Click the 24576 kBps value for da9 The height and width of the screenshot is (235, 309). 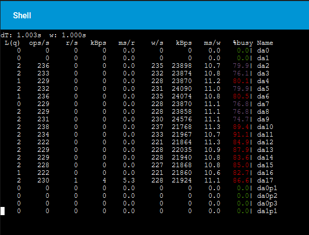182,119
